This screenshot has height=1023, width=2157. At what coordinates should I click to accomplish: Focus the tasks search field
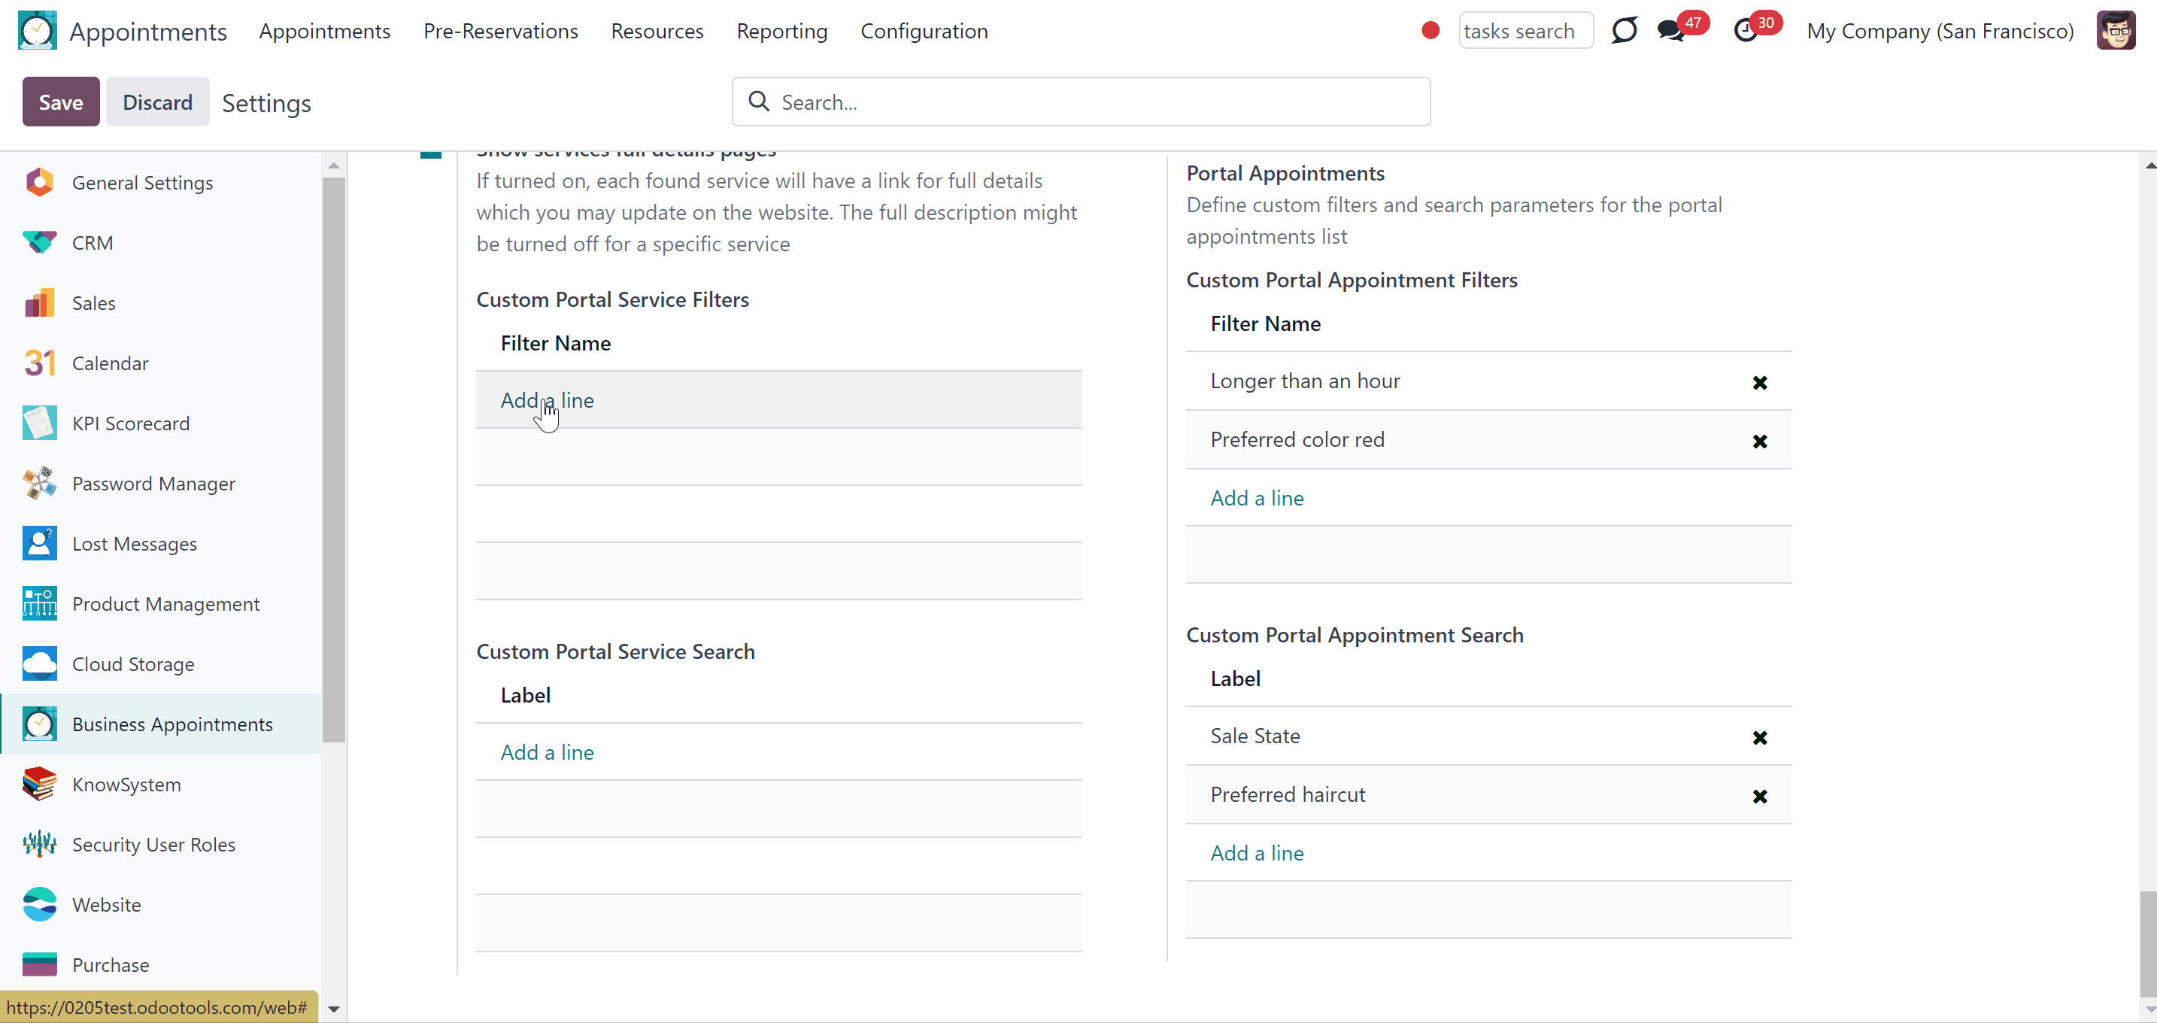pyautogui.click(x=1524, y=31)
